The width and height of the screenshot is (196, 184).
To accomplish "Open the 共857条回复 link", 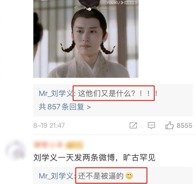I will tap(65, 107).
